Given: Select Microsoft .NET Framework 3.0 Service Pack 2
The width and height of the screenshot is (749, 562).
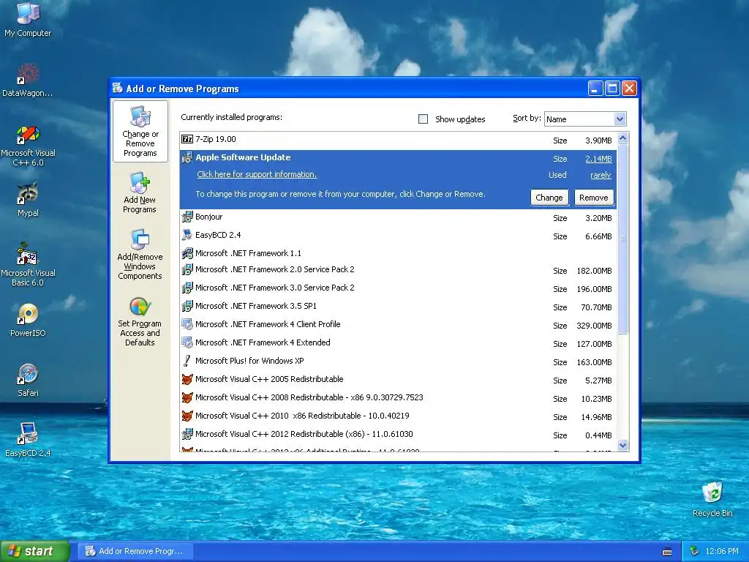Looking at the screenshot, I should pos(399,288).
